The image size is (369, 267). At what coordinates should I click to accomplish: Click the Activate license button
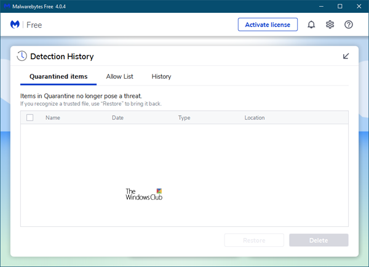coord(268,25)
